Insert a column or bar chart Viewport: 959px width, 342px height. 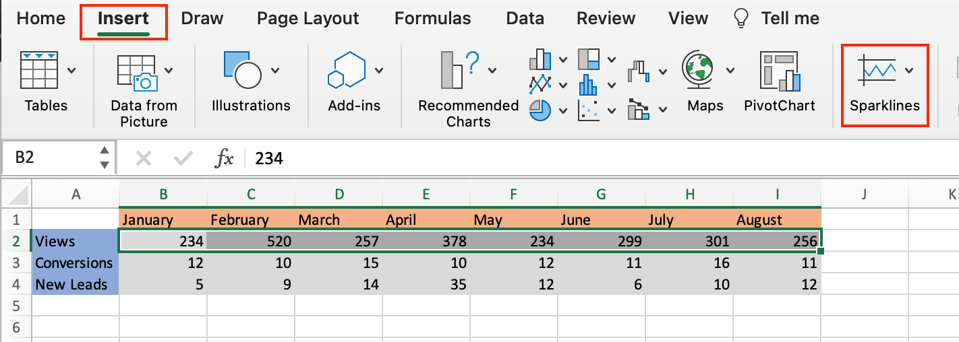[541, 59]
